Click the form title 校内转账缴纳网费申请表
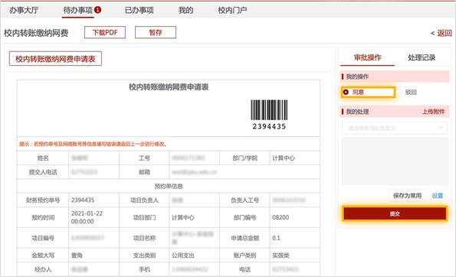Viewport: 456px width, 277px height. click(x=169, y=86)
